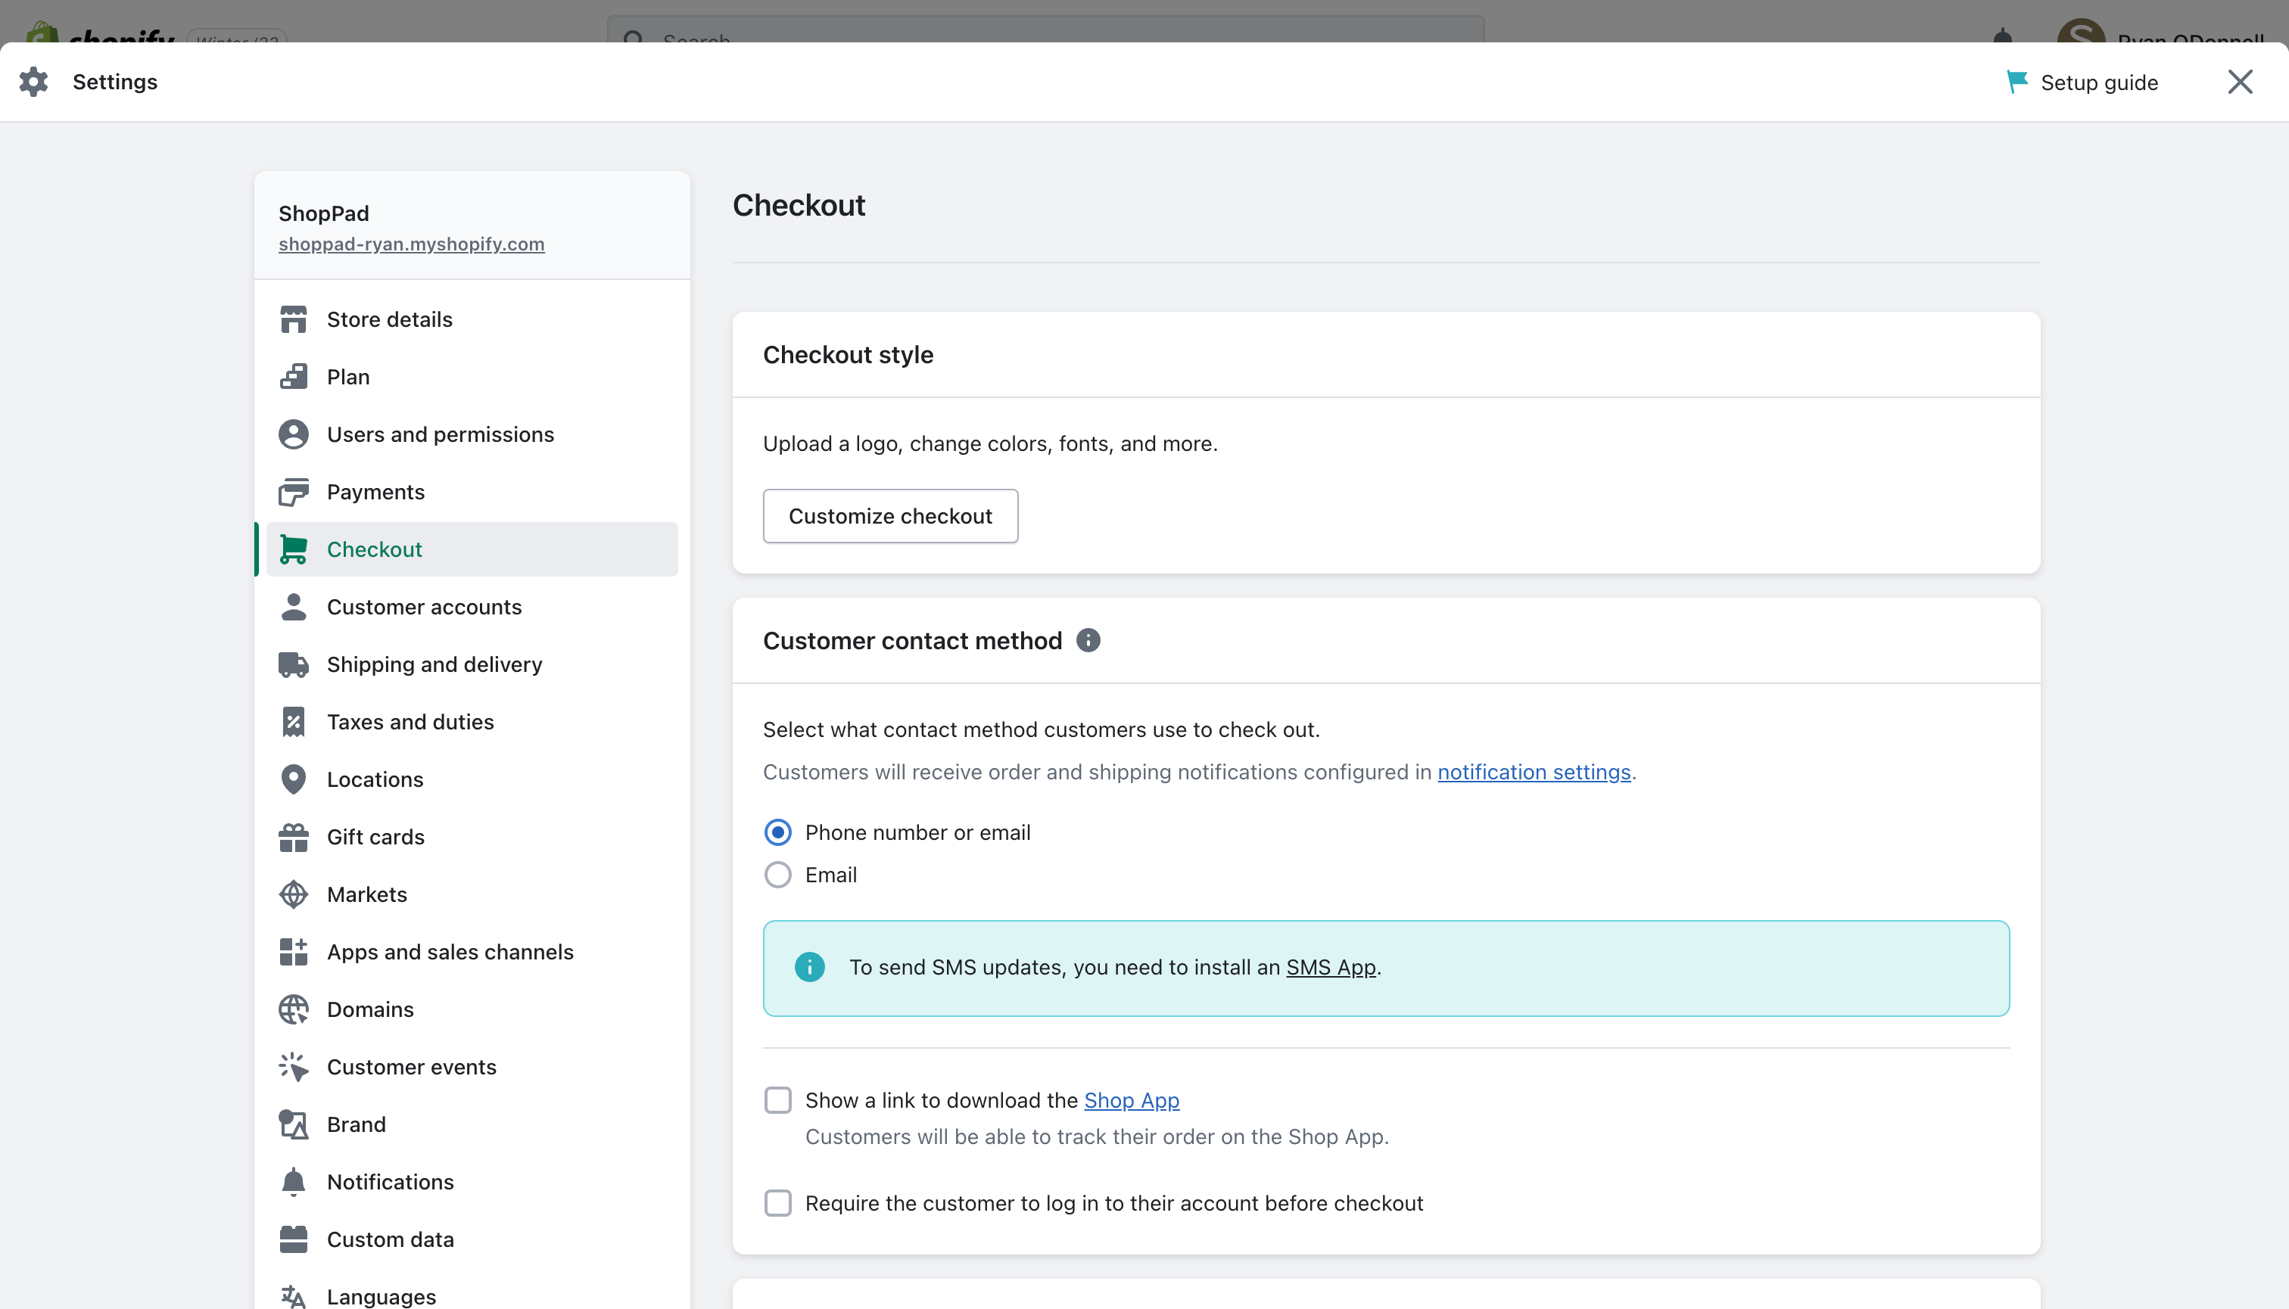The width and height of the screenshot is (2289, 1309).
Task: Open Taxes and duties settings
Action: click(472, 723)
